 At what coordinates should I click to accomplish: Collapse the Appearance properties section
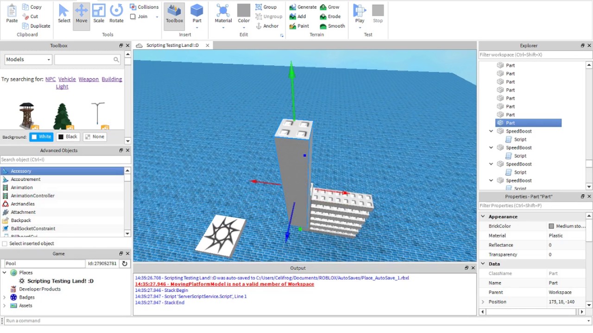(483, 216)
